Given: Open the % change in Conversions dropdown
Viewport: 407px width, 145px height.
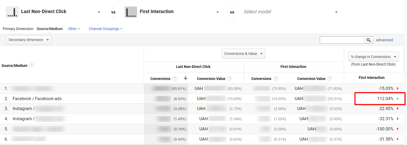Looking at the screenshot, I should coord(373,57).
